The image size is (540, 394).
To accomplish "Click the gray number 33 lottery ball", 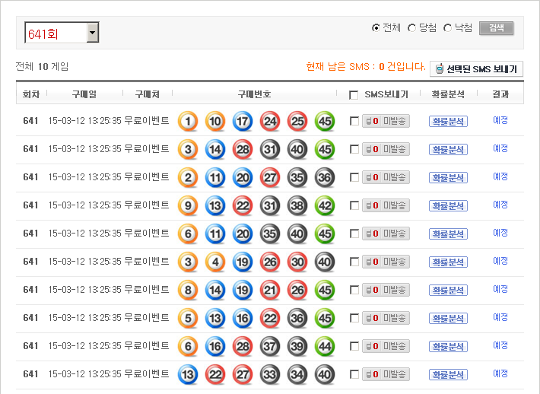I will 270,374.
